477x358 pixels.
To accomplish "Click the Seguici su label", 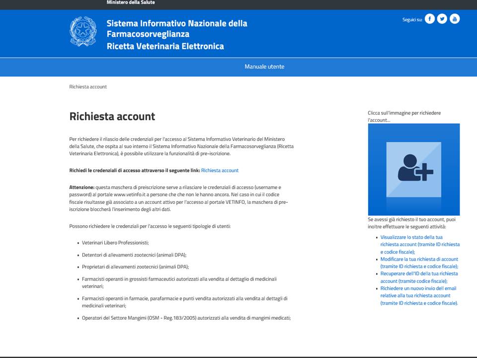I will click(x=412, y=20).
